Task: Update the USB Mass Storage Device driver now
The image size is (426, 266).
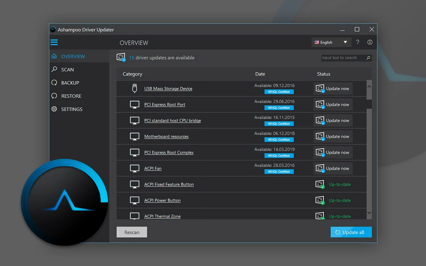Action: pyautogui.click(x=333, y=89)
